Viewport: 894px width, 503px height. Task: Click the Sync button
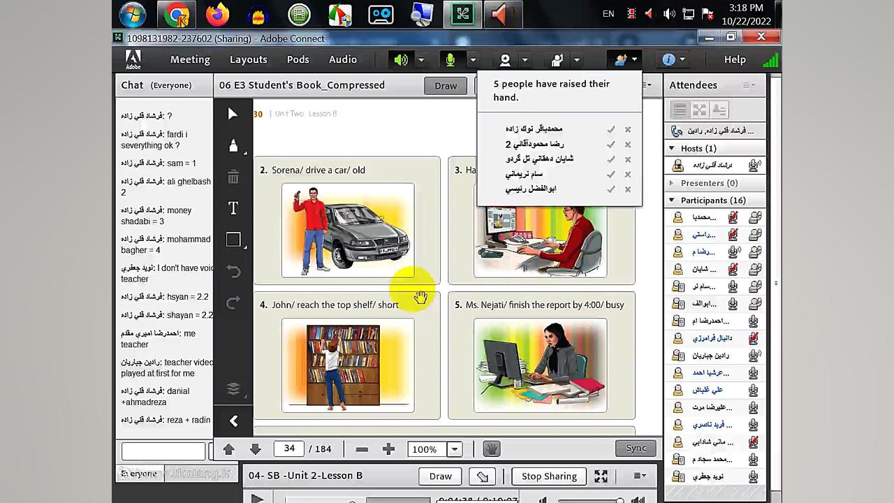coord(636,449)
